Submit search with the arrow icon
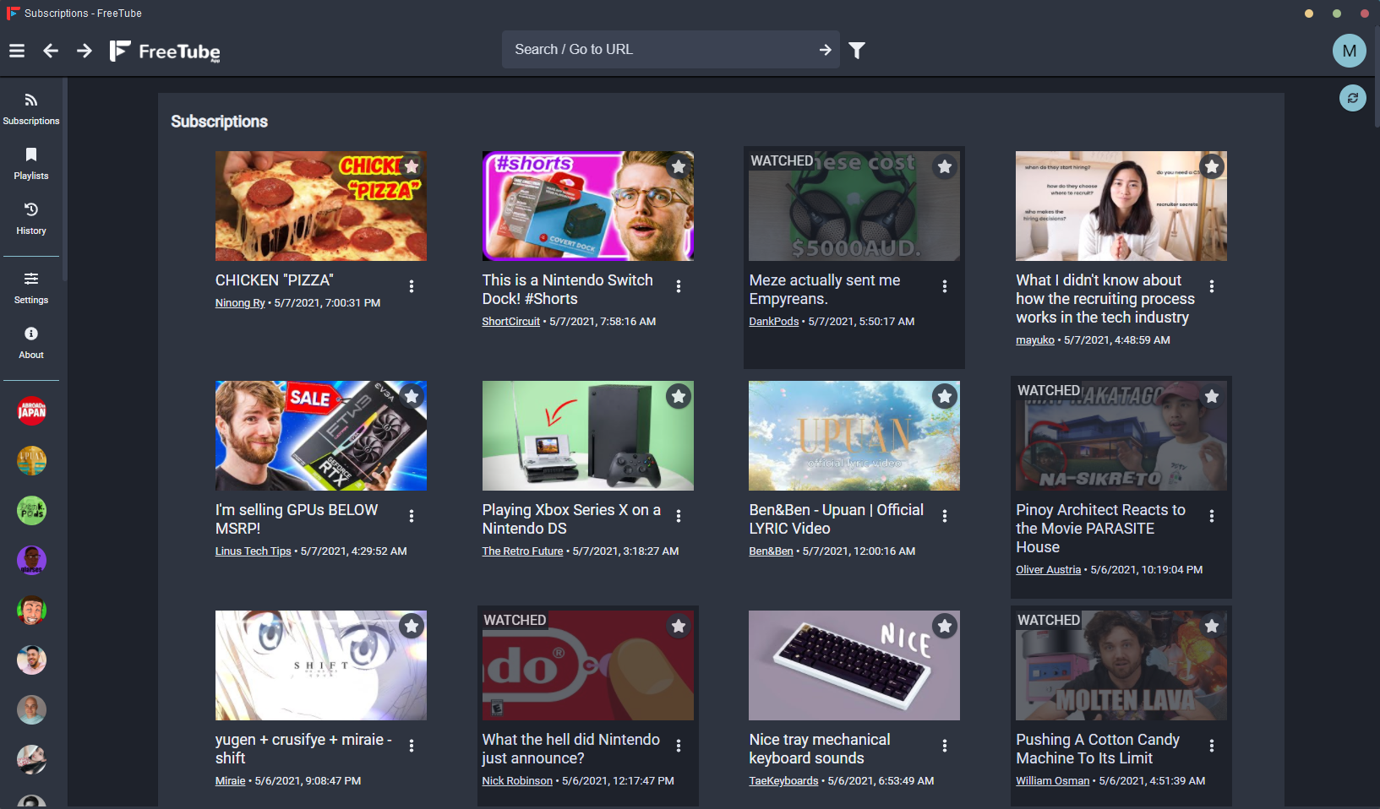 click(825, 50)
